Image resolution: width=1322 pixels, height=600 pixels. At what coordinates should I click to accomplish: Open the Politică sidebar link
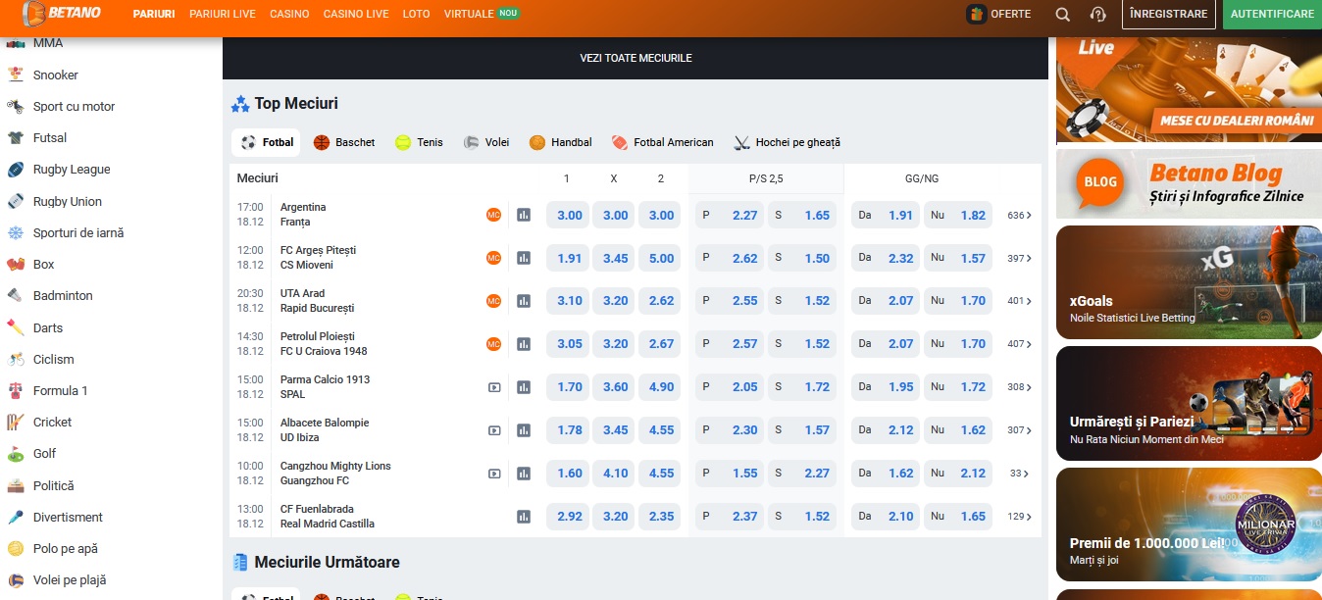[54, 485]
